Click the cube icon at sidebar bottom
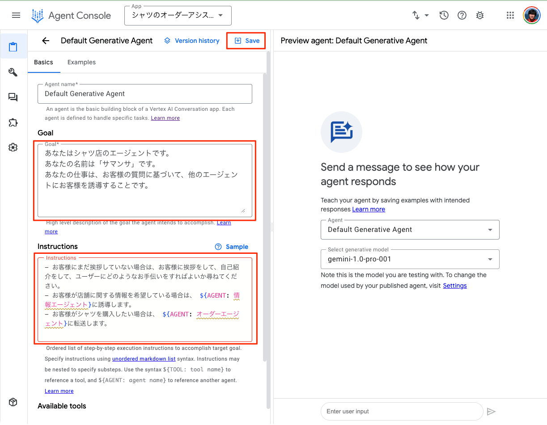Image resolution: width=547 pixels, height=425 pixels. 13,402
